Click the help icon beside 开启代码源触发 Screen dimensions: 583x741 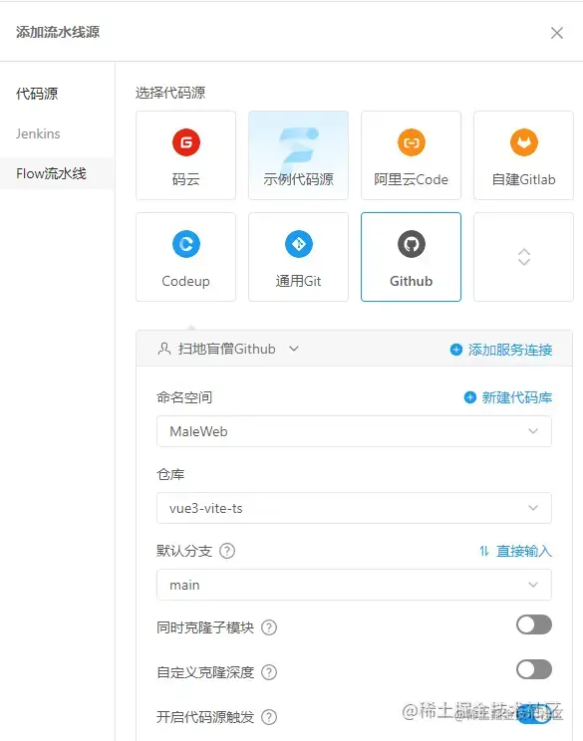click(x=269, y=717)
